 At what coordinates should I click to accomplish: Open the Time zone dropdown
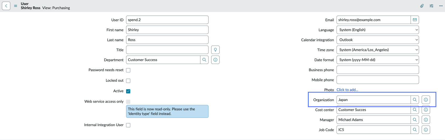(378, 50)
